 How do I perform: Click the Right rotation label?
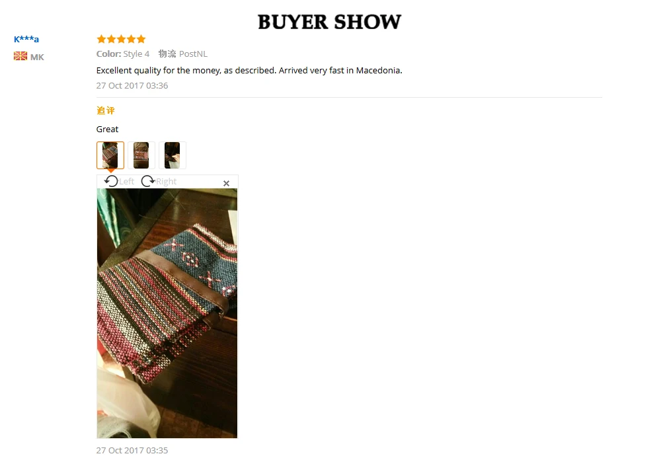pos(166,181)
